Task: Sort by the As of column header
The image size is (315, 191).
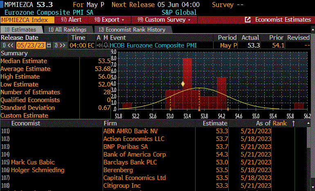Action: tap(263, 123)
